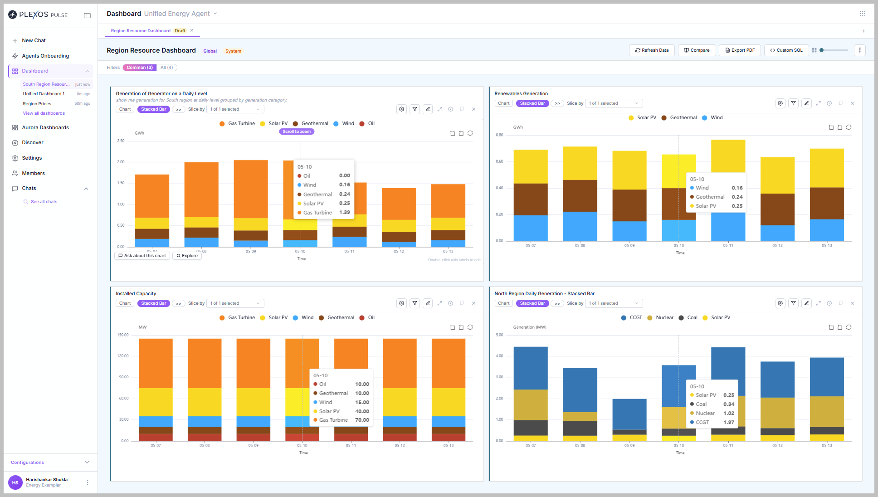878x497 pixels.
Task: Remove the North Region Daily Generation chart
Action: pyautogui.click(x=853, y=303)
